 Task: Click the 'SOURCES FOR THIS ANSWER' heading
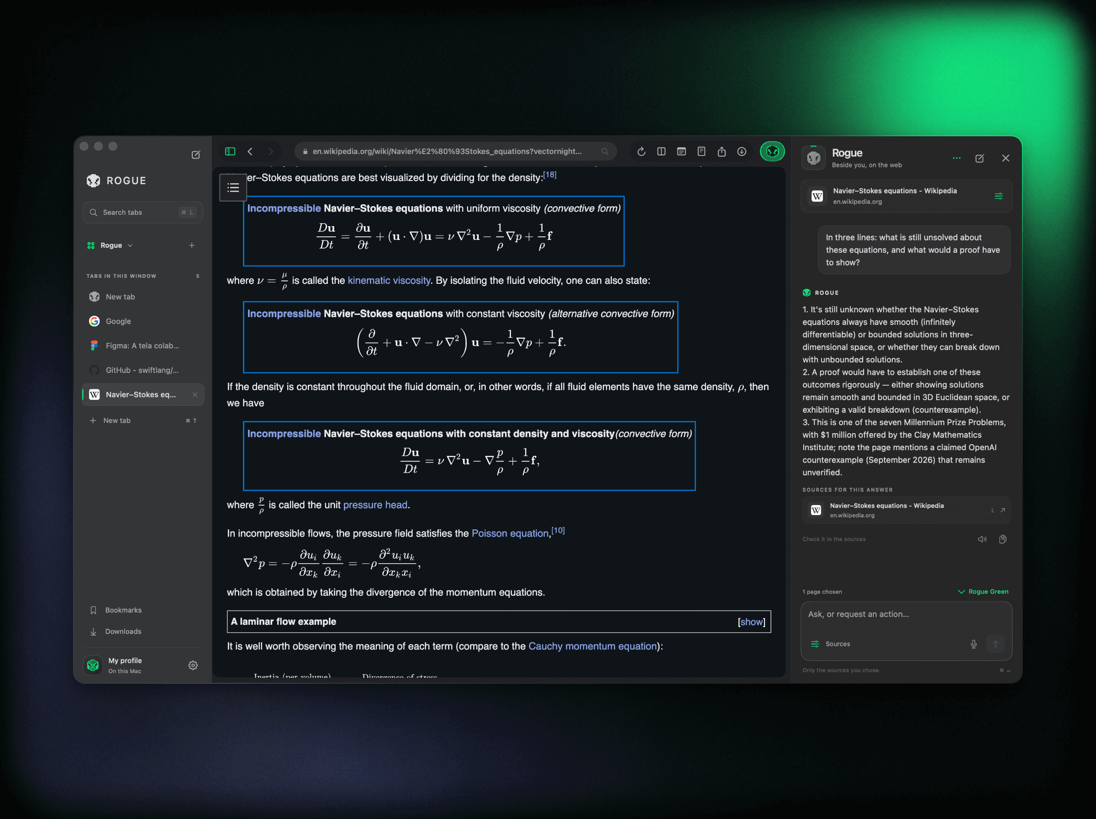tap(848, 490)
